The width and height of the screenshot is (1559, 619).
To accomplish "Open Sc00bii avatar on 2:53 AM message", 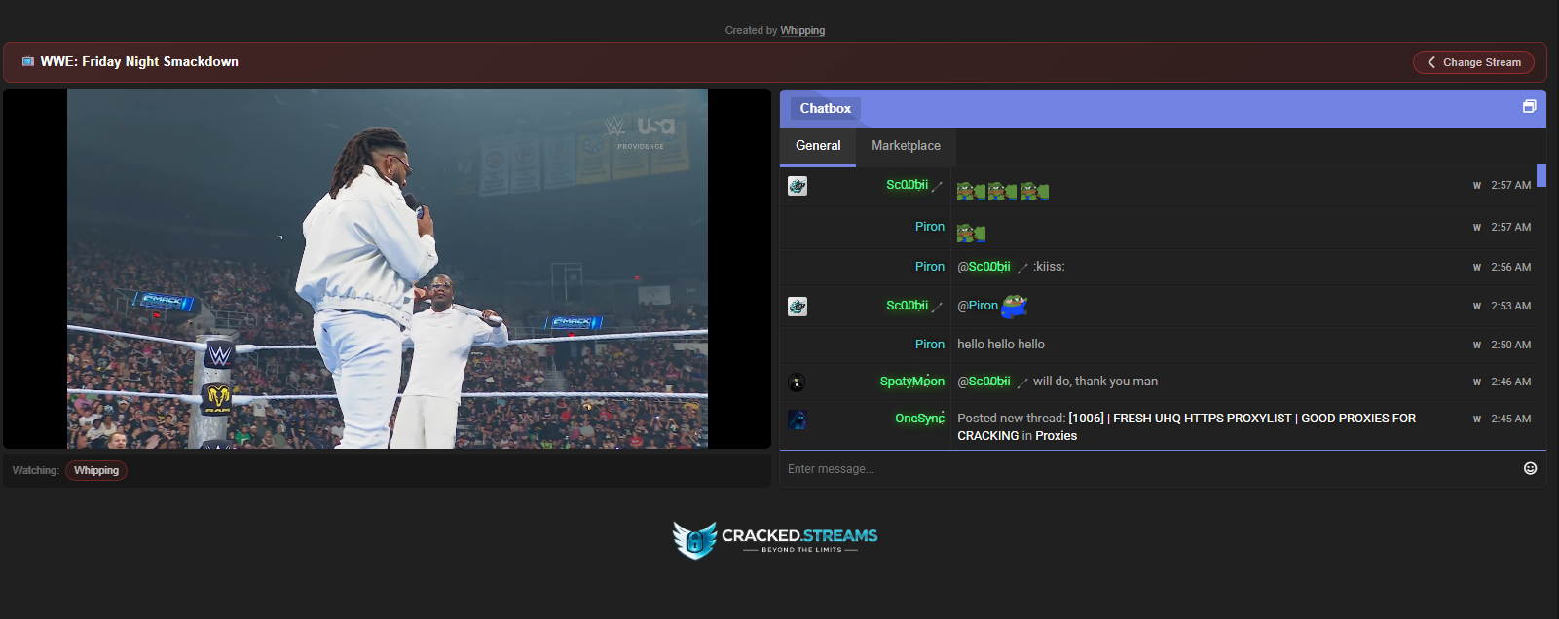I will (x=798, y=307).
